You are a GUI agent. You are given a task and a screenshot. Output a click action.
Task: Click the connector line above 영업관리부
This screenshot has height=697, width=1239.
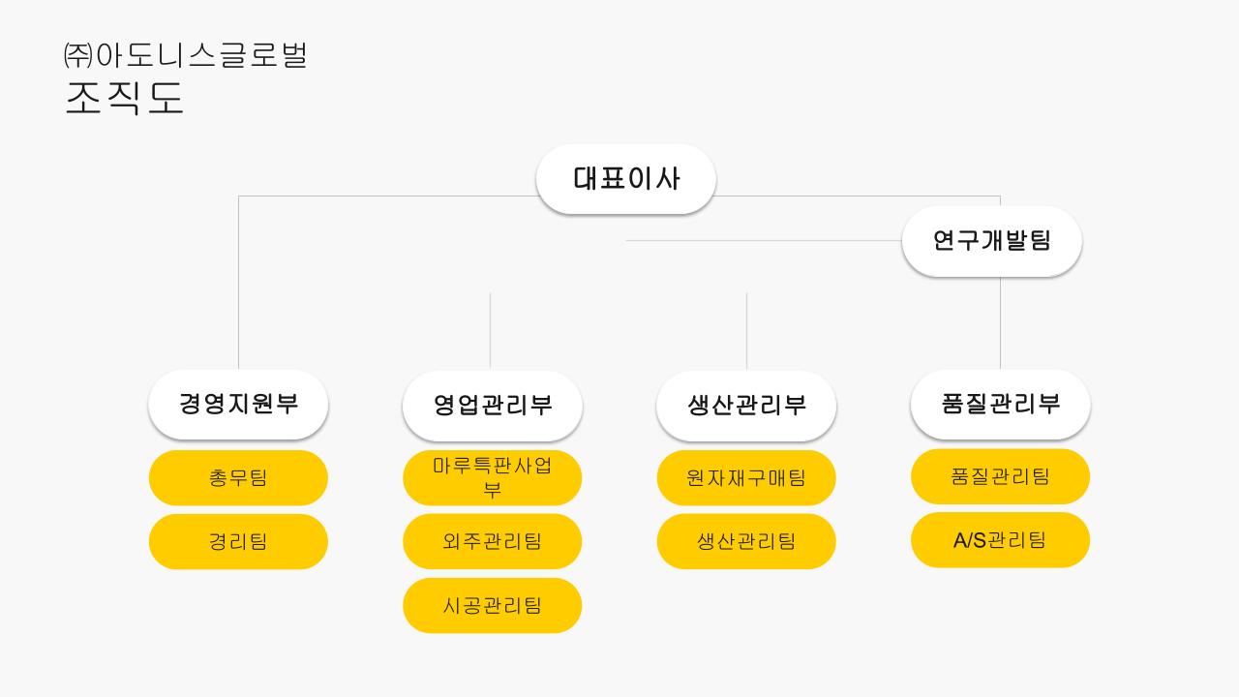[x=490, y=331]
